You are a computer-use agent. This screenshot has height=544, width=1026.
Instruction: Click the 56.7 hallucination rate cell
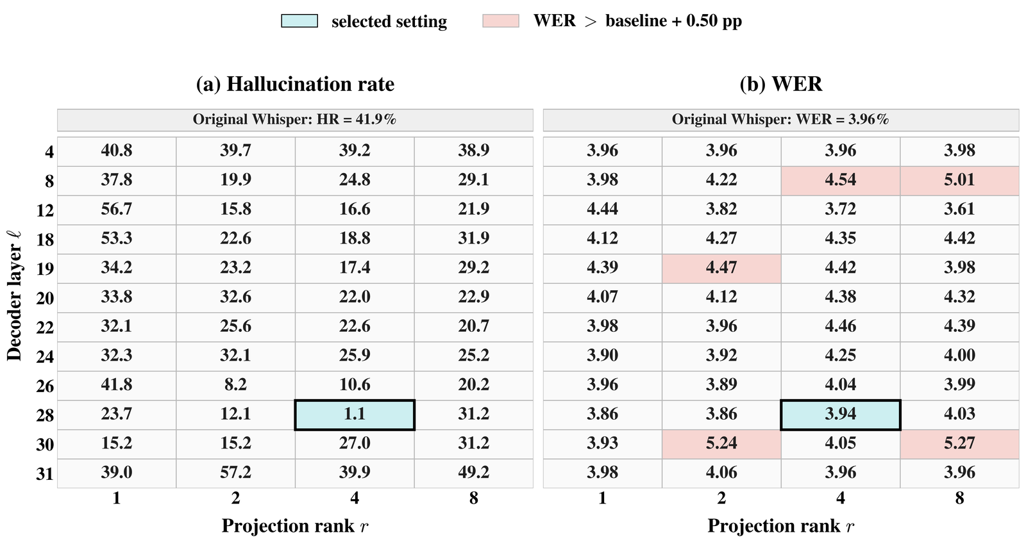[117, 210]
